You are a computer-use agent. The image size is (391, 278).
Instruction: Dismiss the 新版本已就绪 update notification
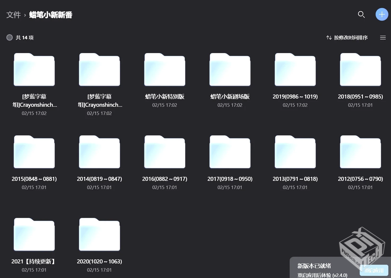(x=315, y=266)
